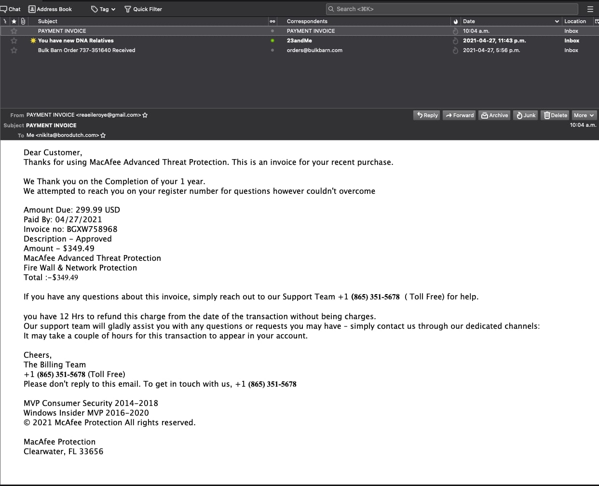Click Windows Insider MVP 2016-2020 line
This screenshot has width=599, height=486.
coord(86,413)
